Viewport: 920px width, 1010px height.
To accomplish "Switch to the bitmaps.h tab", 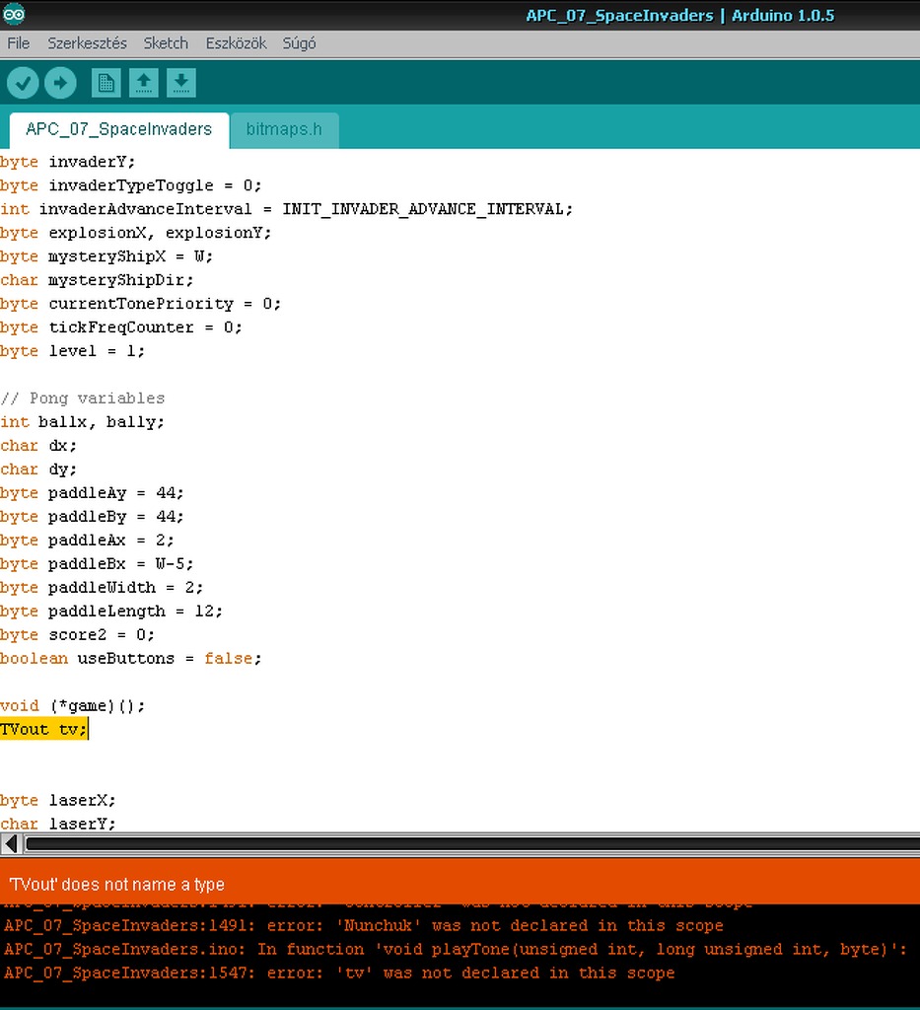I will click(284, 129).
